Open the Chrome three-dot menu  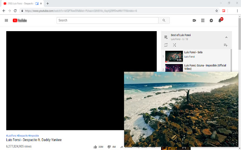[x=237, y=11]
